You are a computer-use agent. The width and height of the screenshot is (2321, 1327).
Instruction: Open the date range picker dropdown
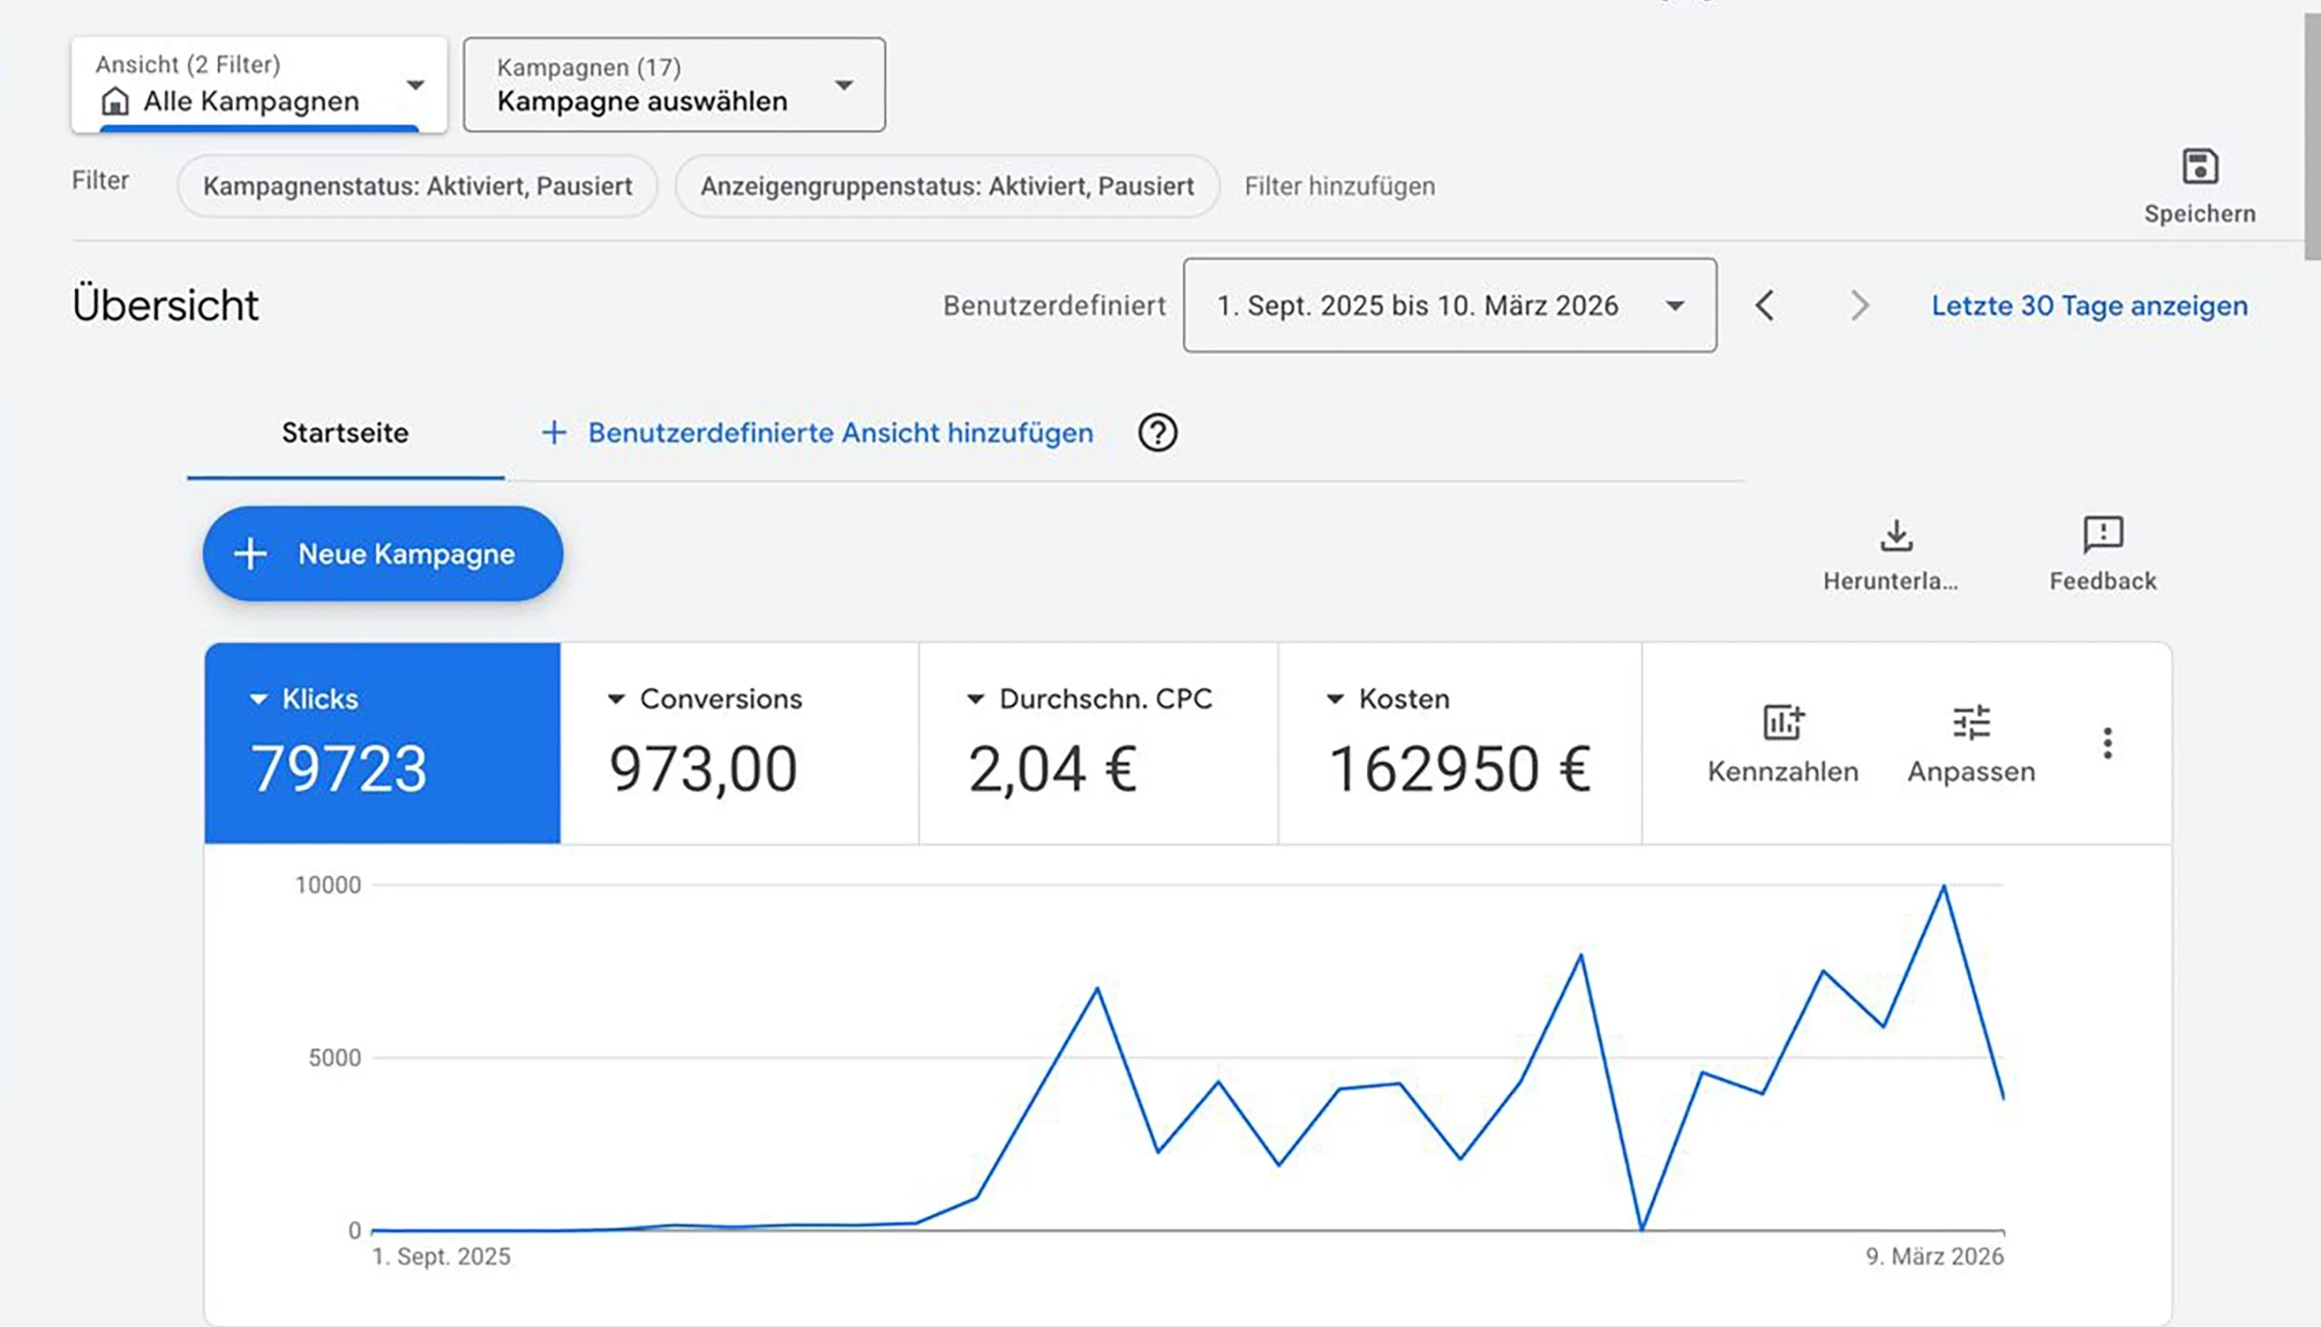(1450, 305)
